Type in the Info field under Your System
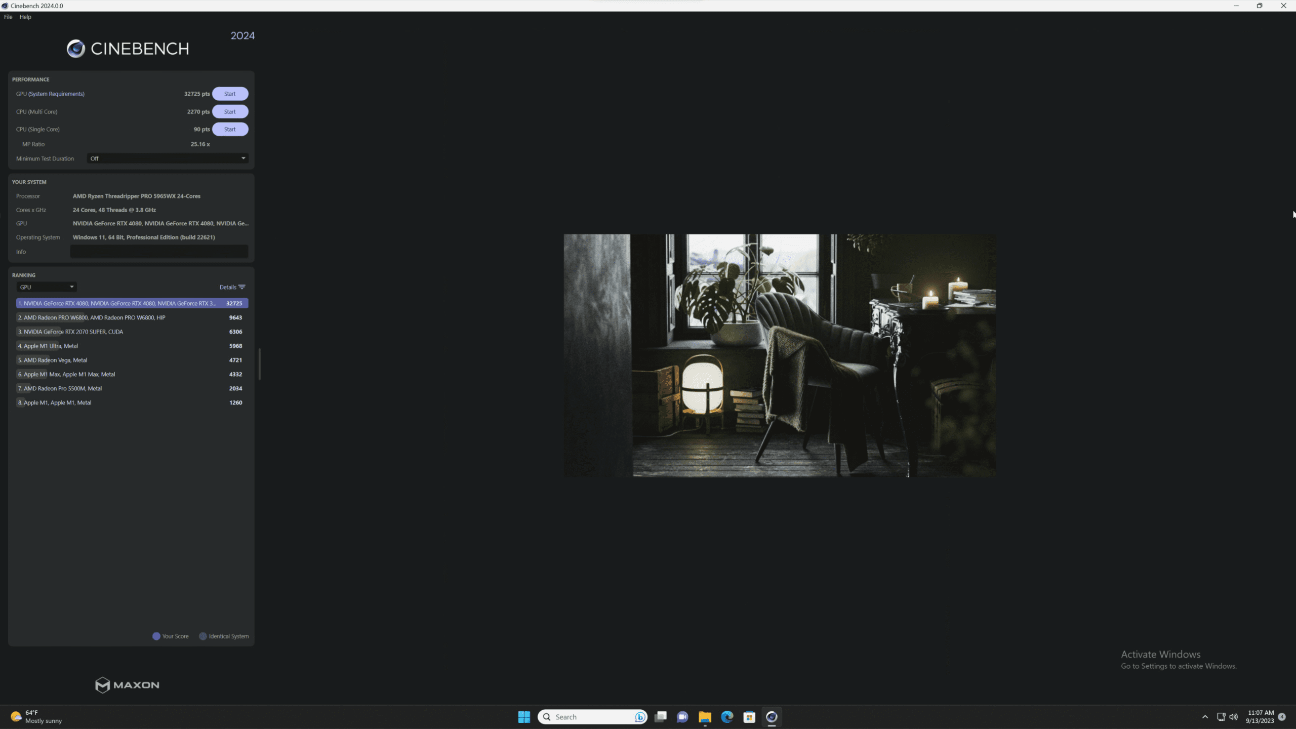Image resolution: width=1296 pixels, height=729 pixels. [x=158, y=251]
